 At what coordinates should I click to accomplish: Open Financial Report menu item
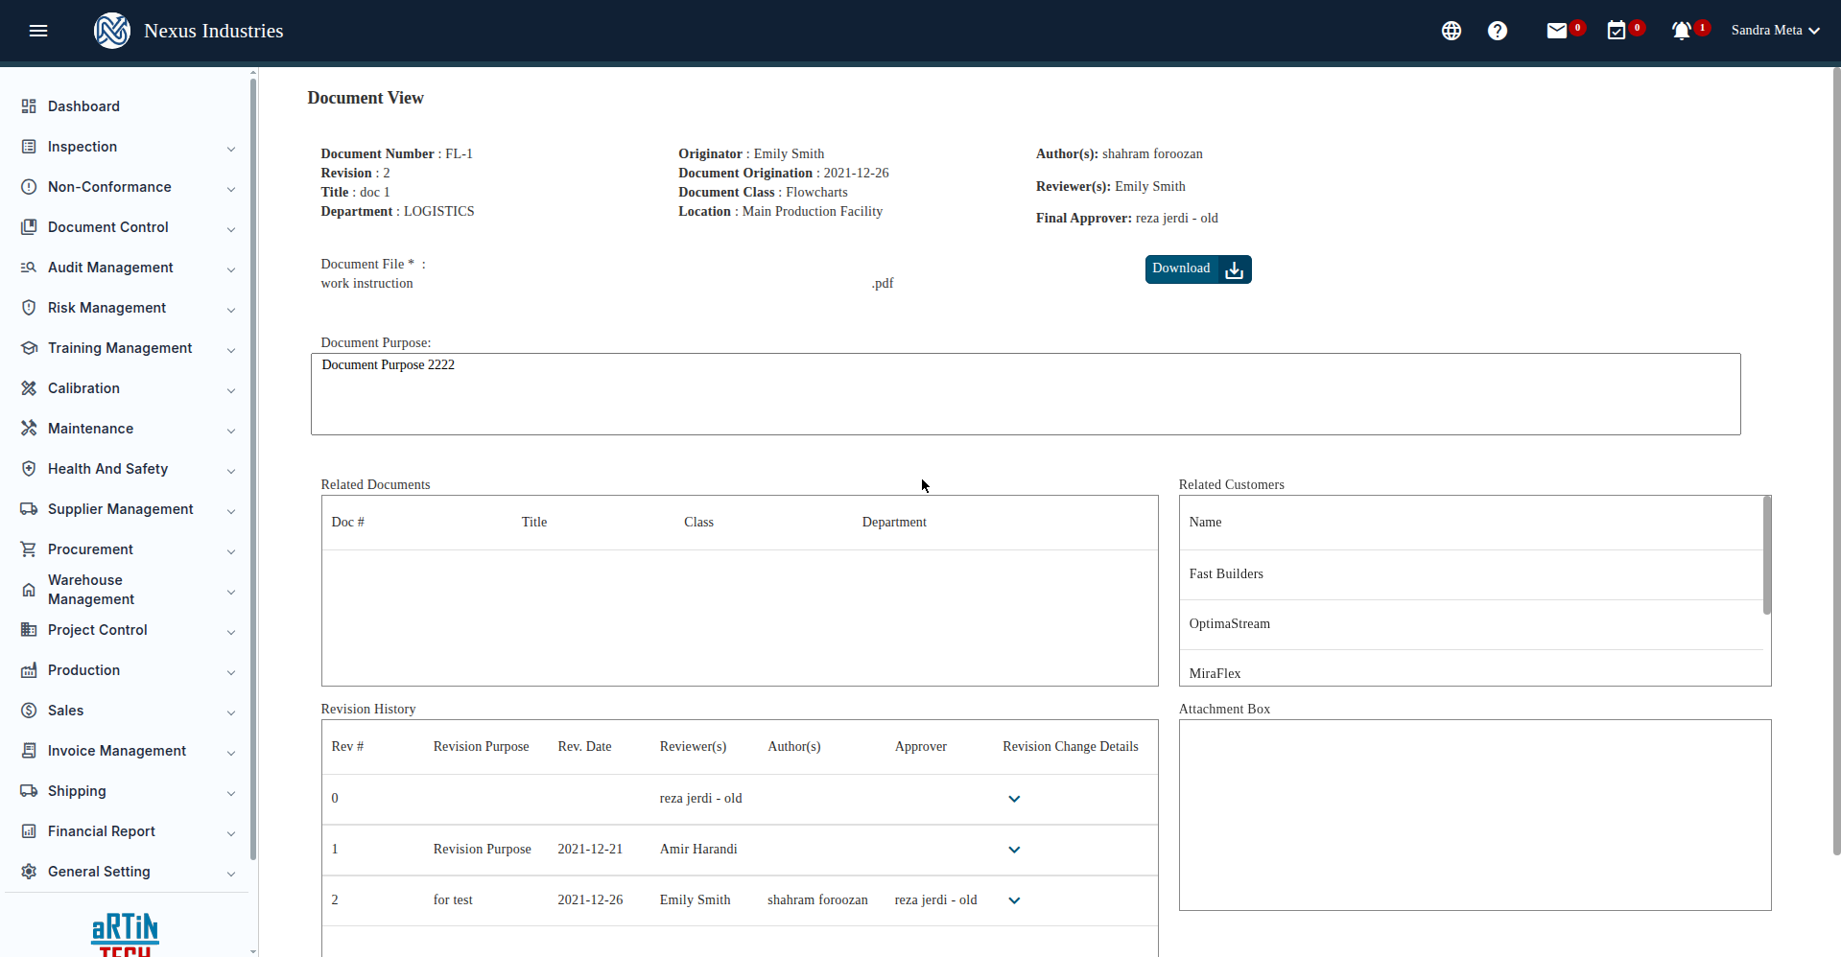pos(128,831)
